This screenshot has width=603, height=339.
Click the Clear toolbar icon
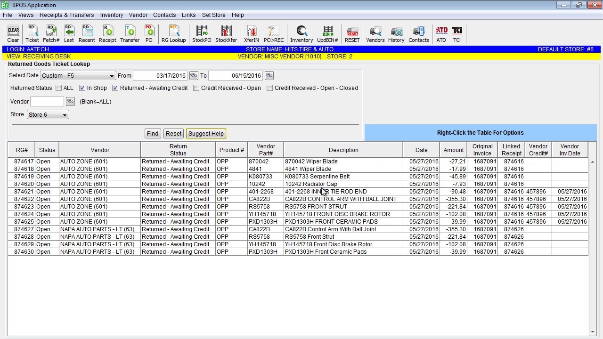13,34
